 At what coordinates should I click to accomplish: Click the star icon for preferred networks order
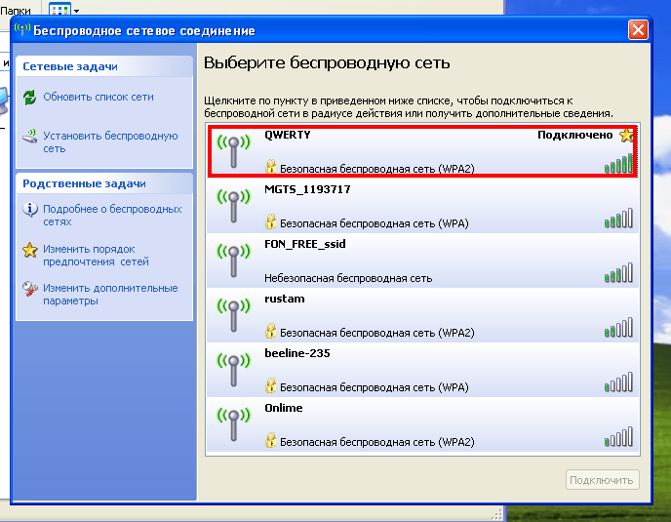coord(30,250)
